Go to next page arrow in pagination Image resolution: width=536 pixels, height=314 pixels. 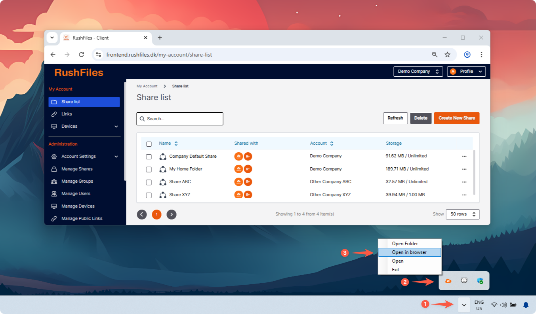pos(172,214)
